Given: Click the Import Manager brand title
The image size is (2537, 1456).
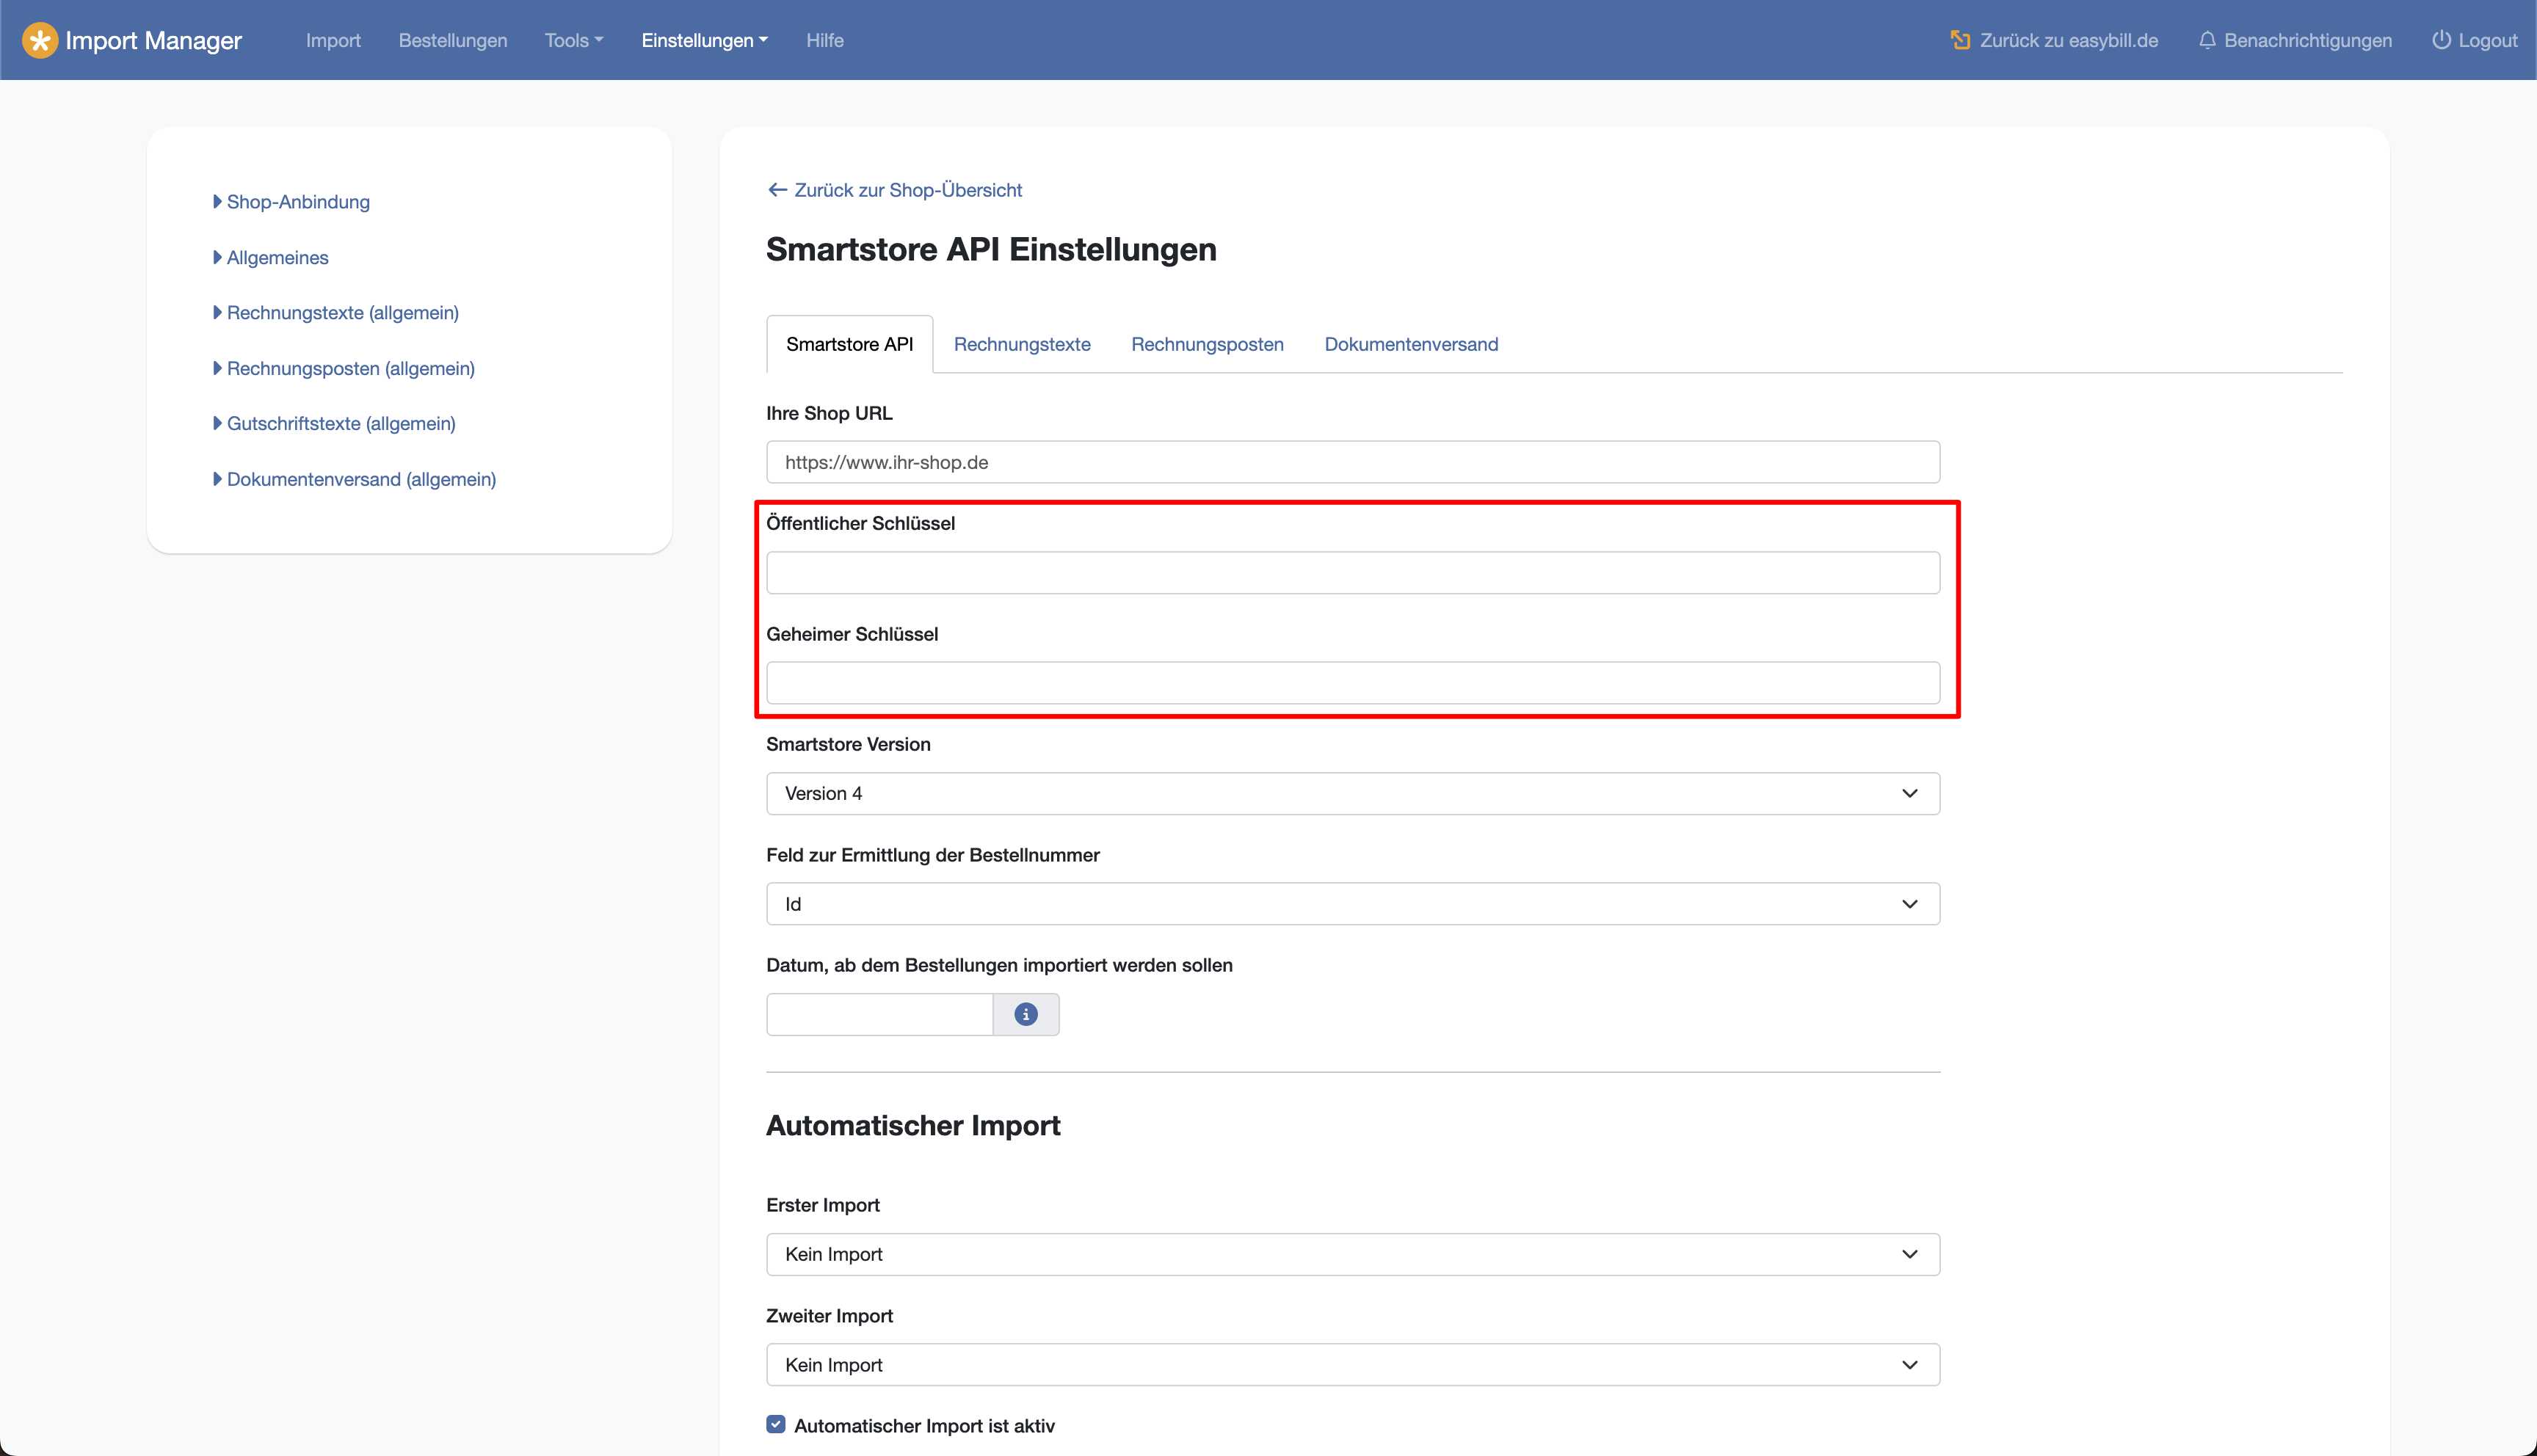Looking at the screenshot, I should click(153, 40).
